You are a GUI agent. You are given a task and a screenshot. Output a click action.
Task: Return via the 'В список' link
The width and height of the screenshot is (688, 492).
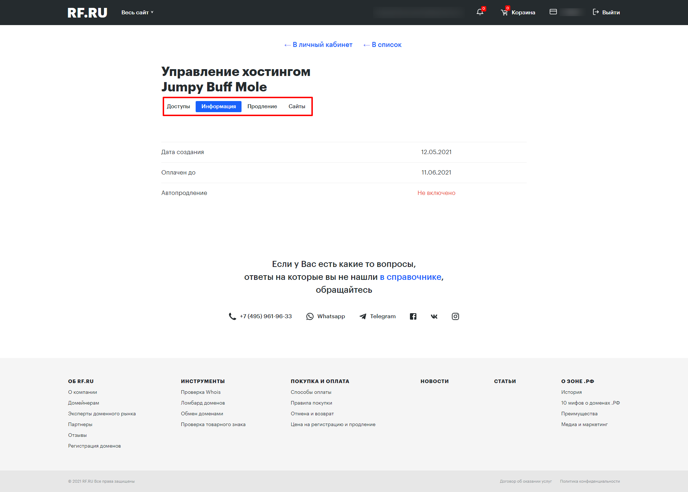(382, 45)
